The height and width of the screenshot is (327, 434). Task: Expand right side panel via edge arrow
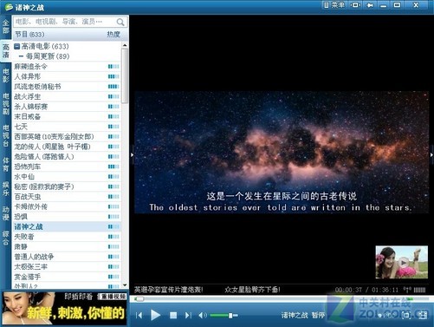[431, 155]
